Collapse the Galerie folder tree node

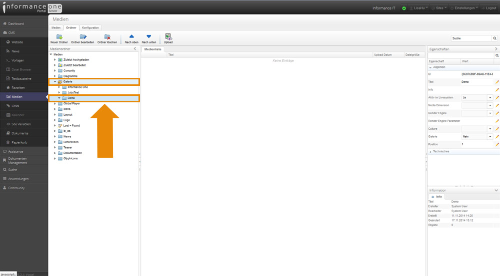point(55,82)
